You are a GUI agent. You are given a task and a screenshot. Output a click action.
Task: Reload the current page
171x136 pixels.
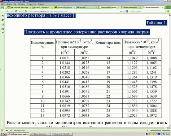(x=16, y=11)
